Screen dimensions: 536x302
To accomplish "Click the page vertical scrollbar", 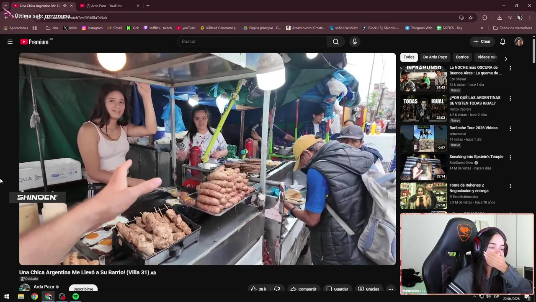I will coord(534,50).
